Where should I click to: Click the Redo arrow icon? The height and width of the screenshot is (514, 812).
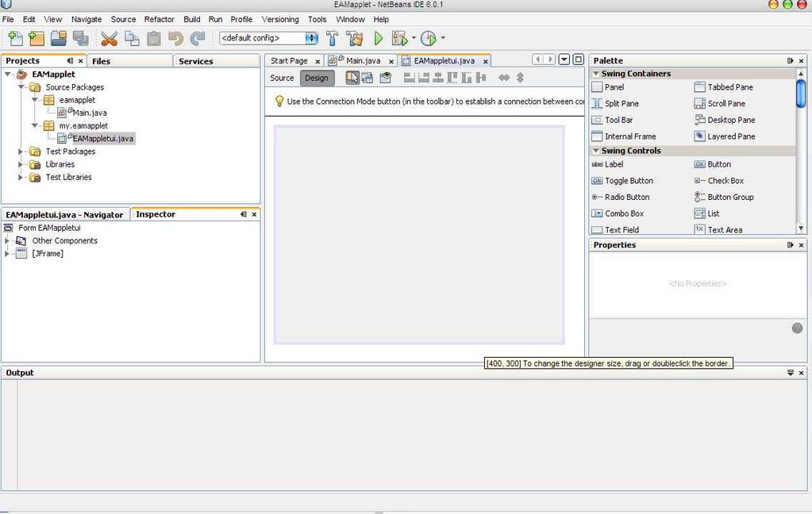(198, 38)
